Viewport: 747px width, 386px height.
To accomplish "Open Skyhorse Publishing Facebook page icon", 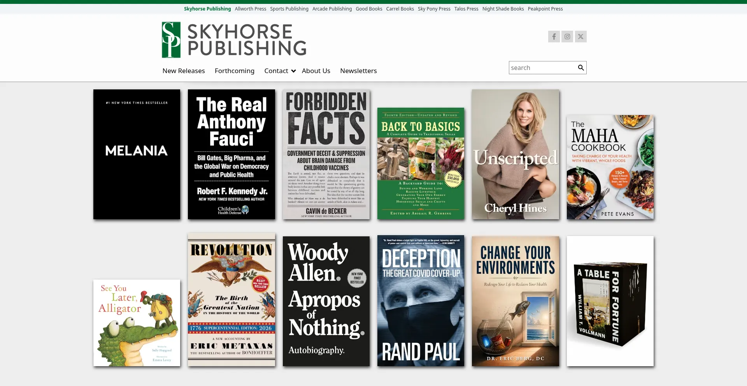I will (x=554, y=37).
